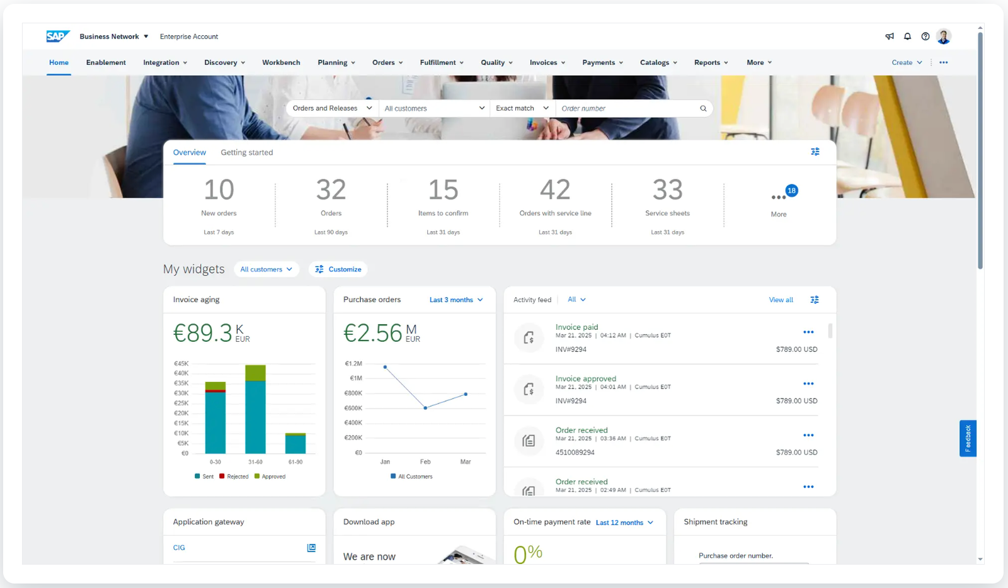
Task: Open the announcements megaphone icon
Action: tap(890, 37)
